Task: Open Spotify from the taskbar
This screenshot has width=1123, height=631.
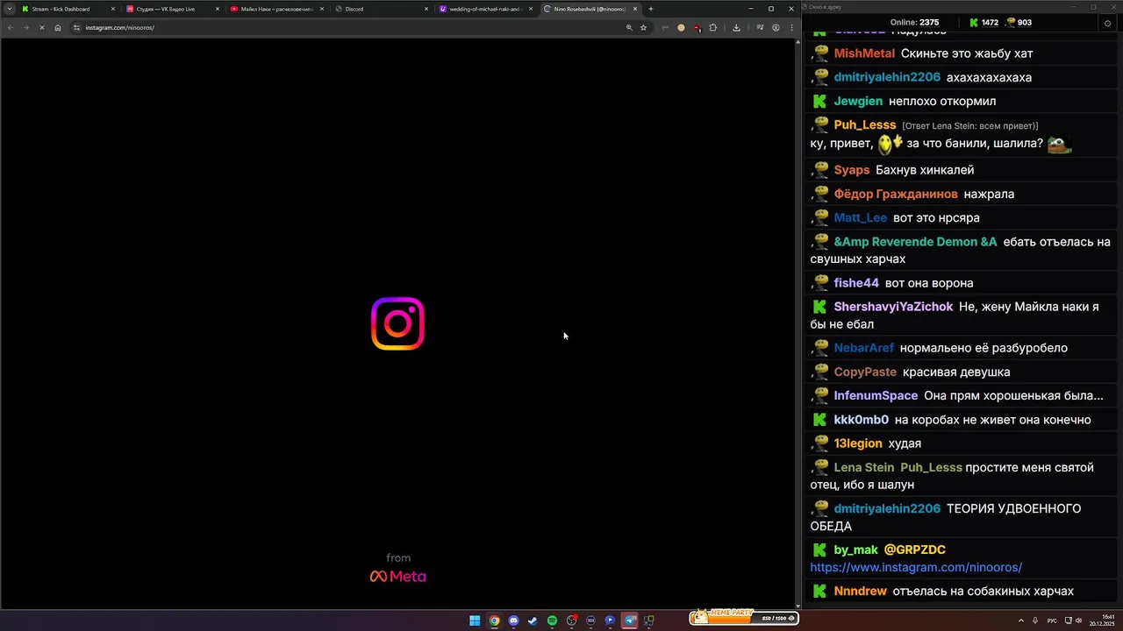Action: pyautogui.click(x=552, y=620)
